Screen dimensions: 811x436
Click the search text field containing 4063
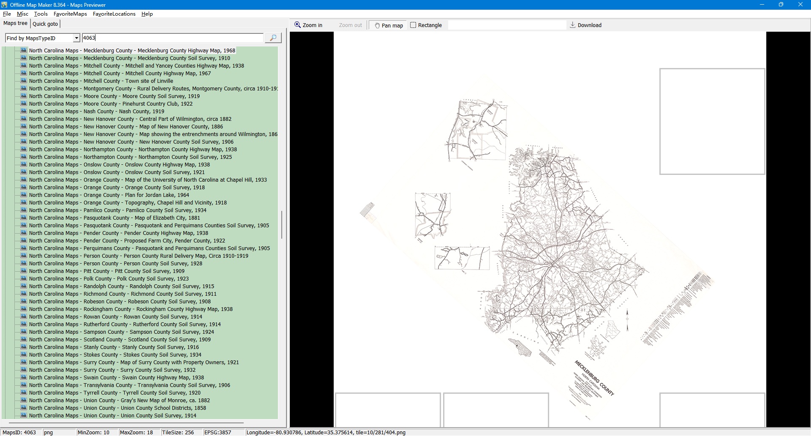tap(172, 38)
